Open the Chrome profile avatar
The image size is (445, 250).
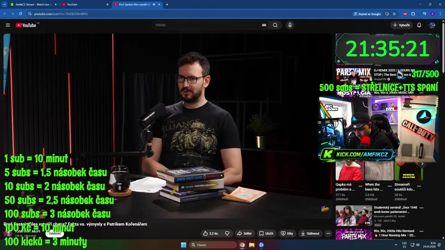[x=432, y=14]
